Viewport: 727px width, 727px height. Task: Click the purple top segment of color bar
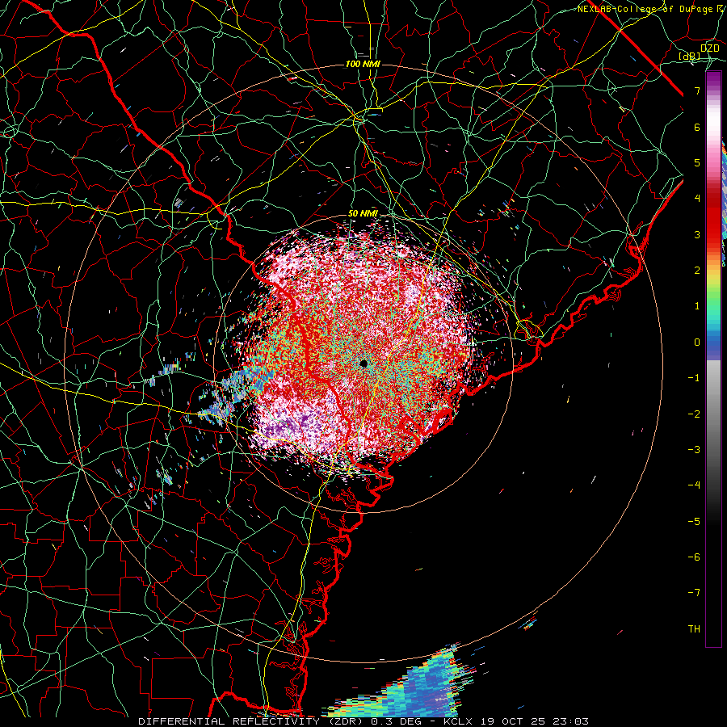click(713, 81)
